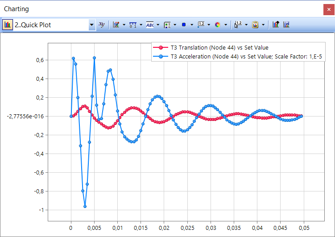Image resolution: width=335 pixels, height=237 pixels.
Task: Click the XY data series icon
Action: (x=102, y=25)
